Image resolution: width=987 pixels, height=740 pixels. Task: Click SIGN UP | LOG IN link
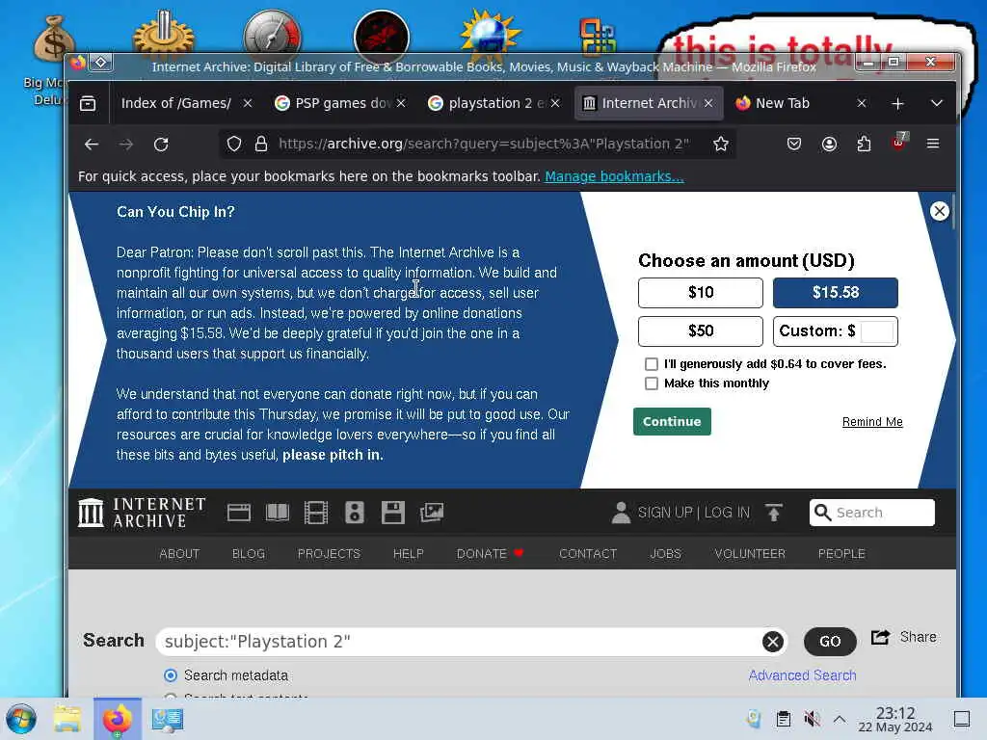(x=694, y=513)
